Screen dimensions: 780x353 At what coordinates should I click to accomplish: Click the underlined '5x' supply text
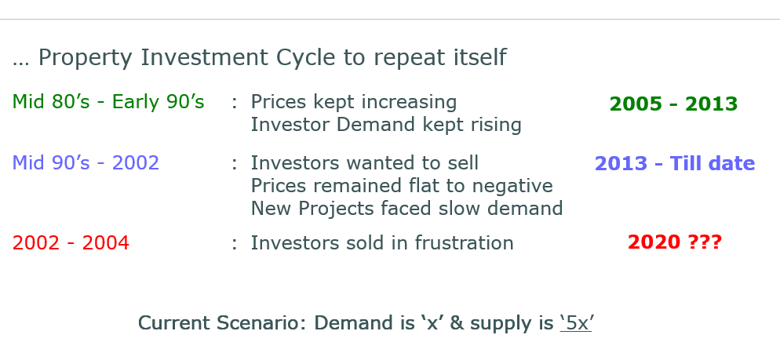tap(576, 323)
